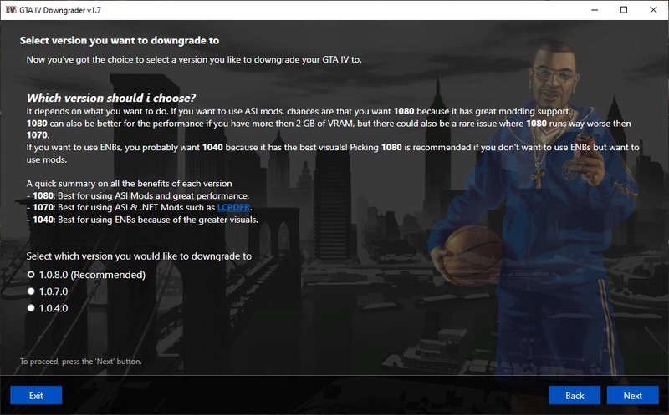This screenshot has width=669, height=415.
Task: Click 'Select which version you would like to downgrade to' label
Action: pos(139,256)
